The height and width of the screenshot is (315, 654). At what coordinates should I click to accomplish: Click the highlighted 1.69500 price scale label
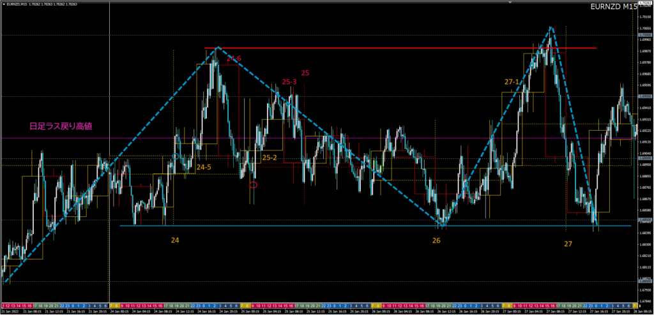644,96
